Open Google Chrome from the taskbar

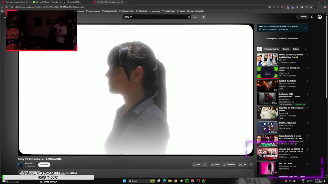coord(176,181)
